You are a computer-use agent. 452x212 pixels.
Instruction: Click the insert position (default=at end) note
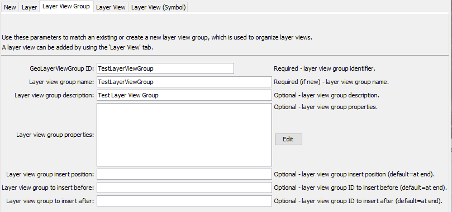(354, 174)
